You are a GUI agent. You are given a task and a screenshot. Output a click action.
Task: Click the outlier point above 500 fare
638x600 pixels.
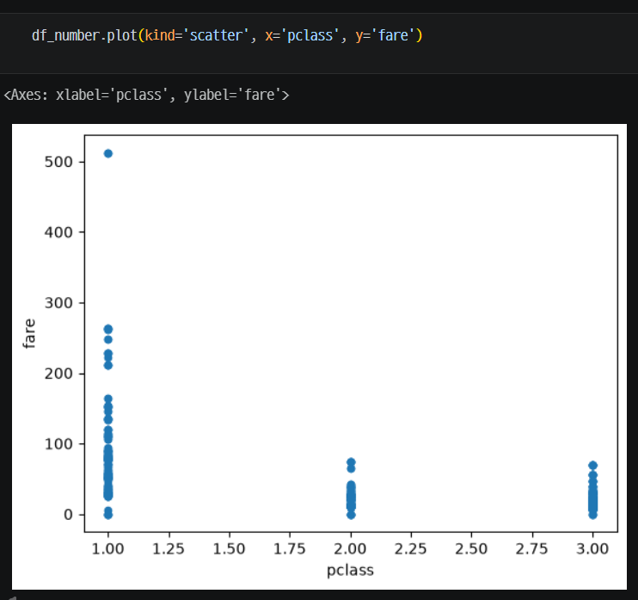click(x=107, y=153)
